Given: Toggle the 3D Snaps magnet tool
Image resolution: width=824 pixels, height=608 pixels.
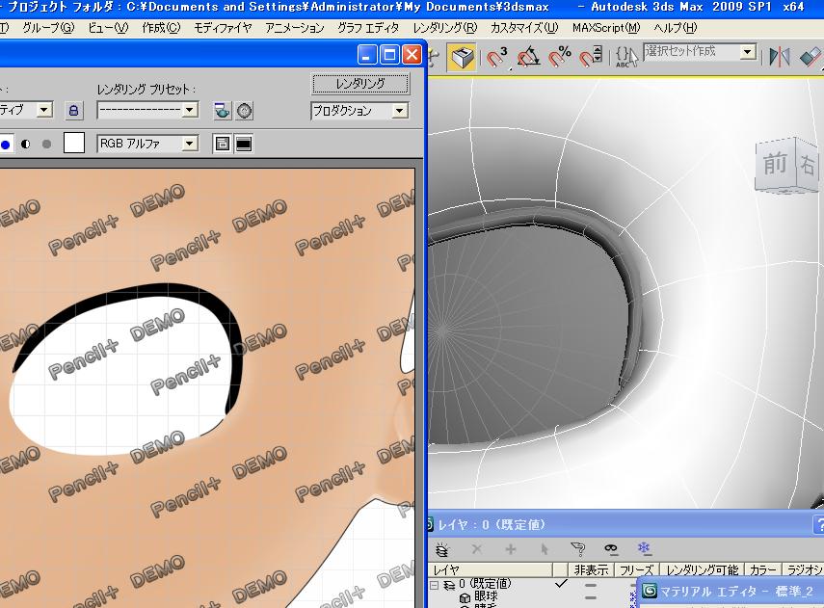Looking at the screenshot, I should [494, 56].
